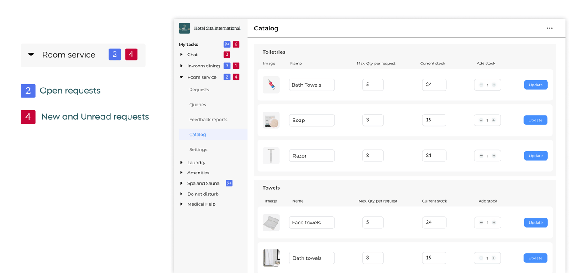Open the Requests submenu item
Viewport: 587px width, 273px height.
coord(199,90)
